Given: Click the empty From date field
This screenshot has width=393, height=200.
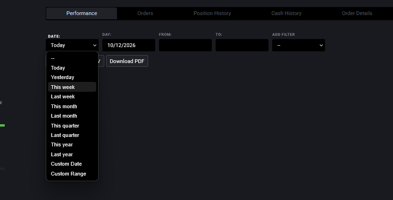Looking at the screenshot, I should point(185,45).
